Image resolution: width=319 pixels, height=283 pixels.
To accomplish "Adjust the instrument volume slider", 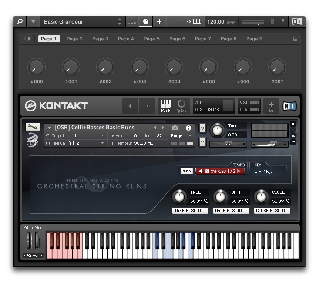I will (269, 144).
